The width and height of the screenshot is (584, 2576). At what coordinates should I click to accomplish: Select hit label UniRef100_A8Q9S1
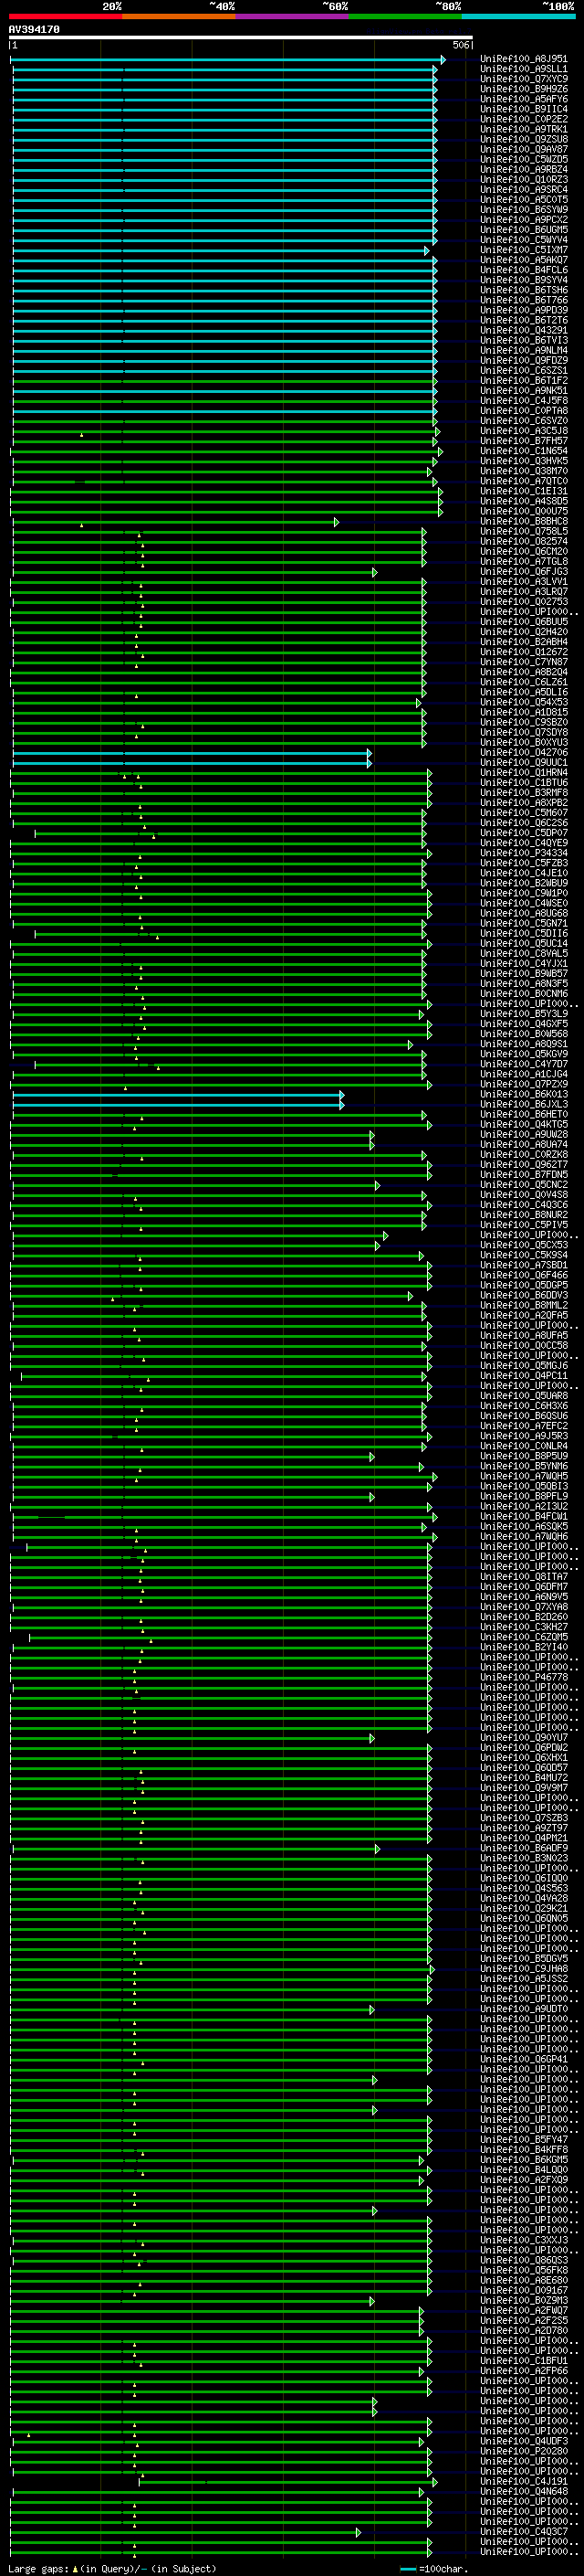[524, 1044]
